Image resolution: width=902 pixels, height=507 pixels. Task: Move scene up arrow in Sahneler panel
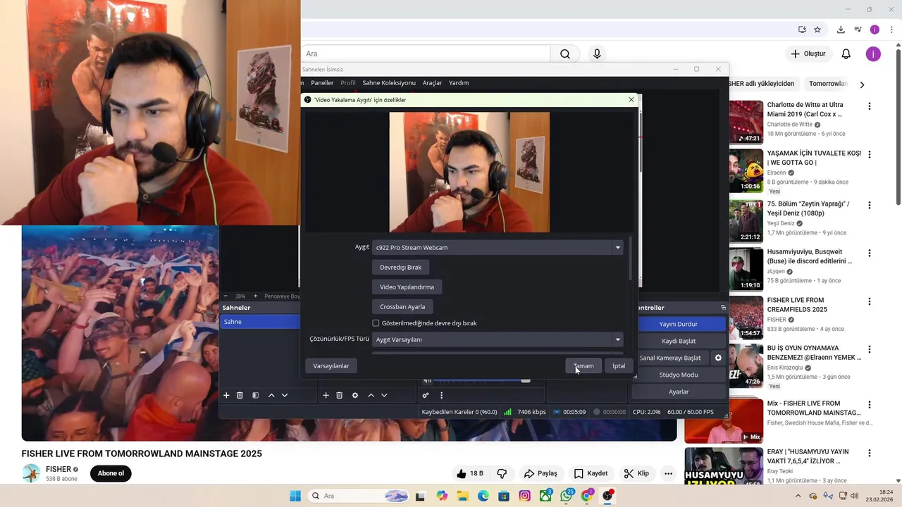click(x=271, y=395)
